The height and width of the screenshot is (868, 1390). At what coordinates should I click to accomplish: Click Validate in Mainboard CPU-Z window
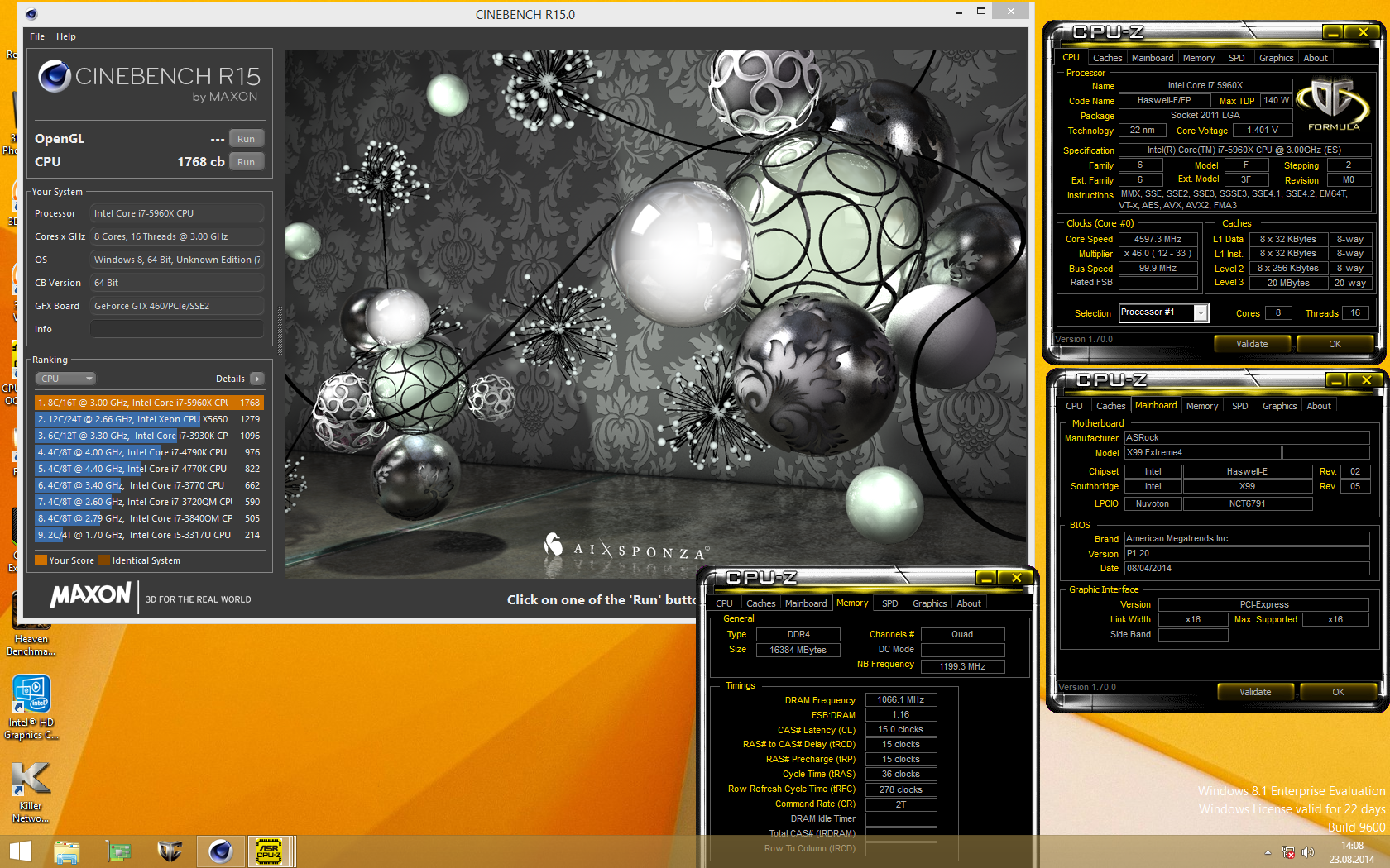pos(1255,692)
